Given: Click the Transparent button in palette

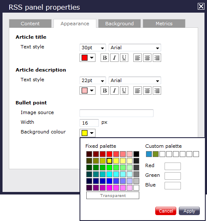Looking at the screenshot, I should click(113, 195).
